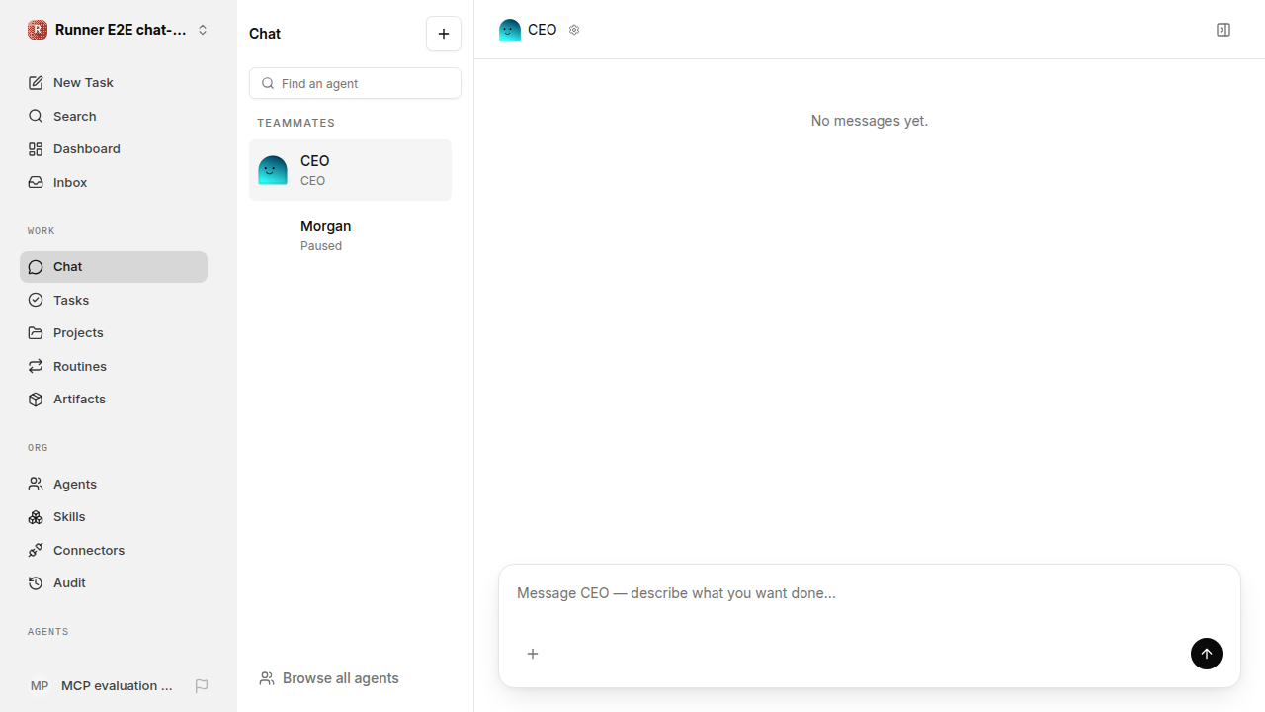Click the Runner E2E workspace logo
This screenshot has height=712, width=1265.
38,30
